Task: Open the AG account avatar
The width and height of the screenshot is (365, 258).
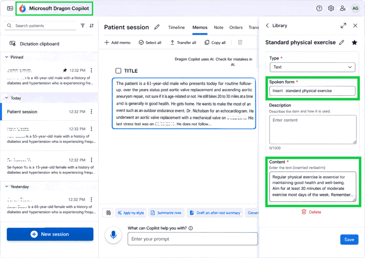Action: pos(355,9)
